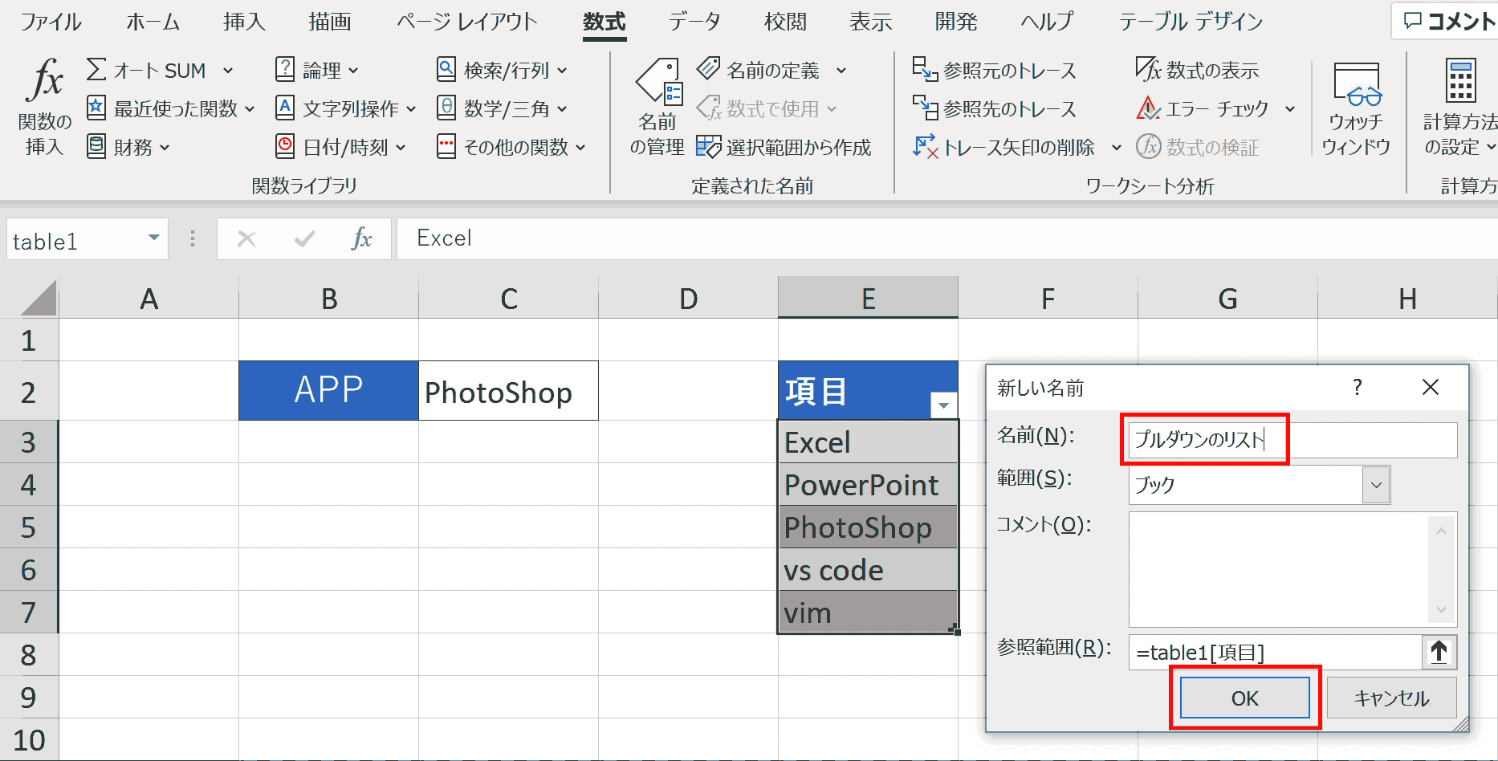The image size is (1498, 761).
Task: Select cell C2 containing PhotoShop
Action: (x=508, y=391)
